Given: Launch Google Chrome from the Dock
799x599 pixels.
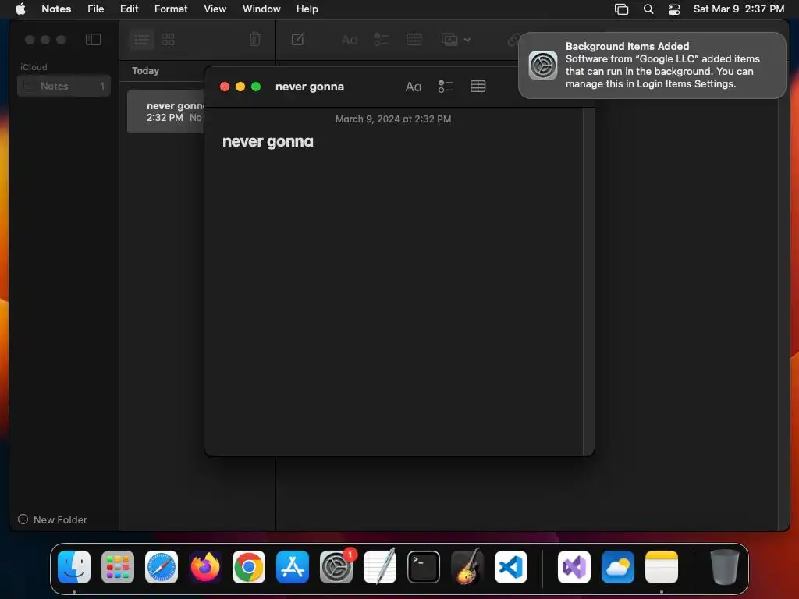Looking at the screenshot, I should click(x=249, y=567).
